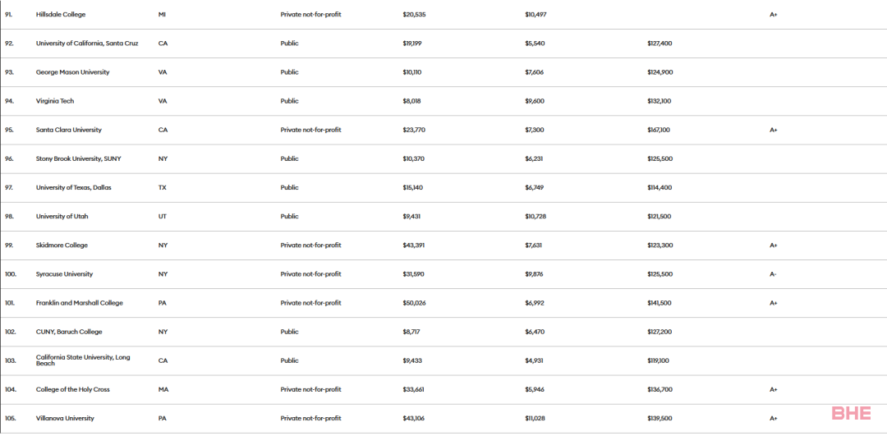The height and width of the screenshot is (436, 887).
Task: Select College of the Holy Cross
Action: tap(72, 390)
